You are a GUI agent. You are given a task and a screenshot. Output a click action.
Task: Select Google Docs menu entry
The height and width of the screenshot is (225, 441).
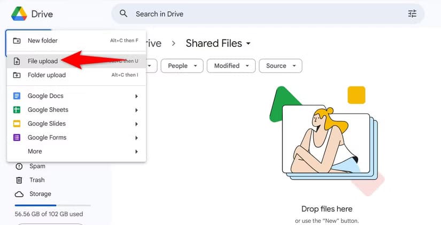(76, 96)
